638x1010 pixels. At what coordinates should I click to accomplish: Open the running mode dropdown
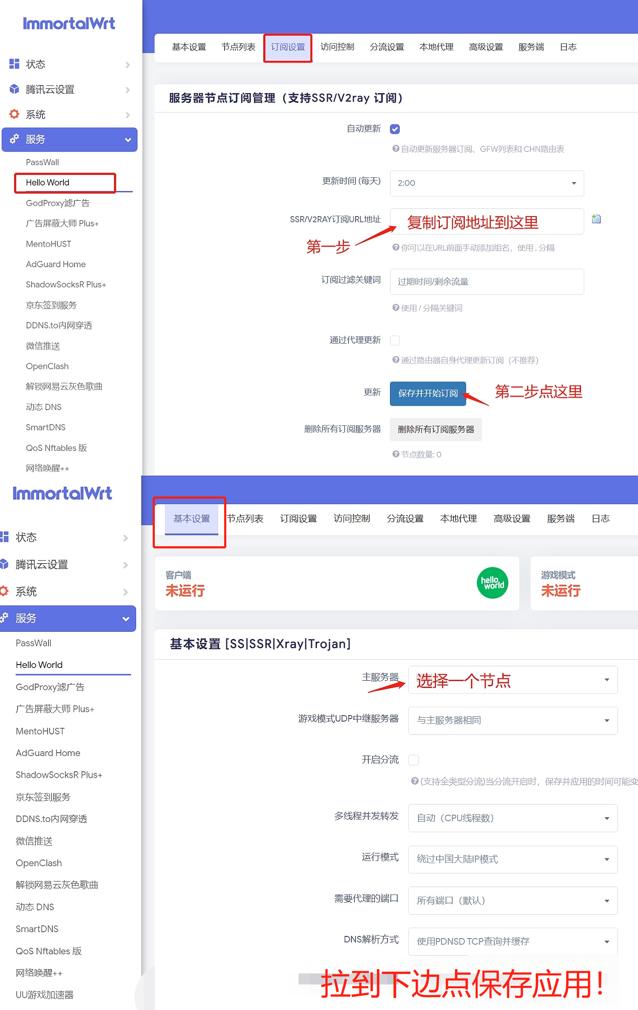pos(513,859)
